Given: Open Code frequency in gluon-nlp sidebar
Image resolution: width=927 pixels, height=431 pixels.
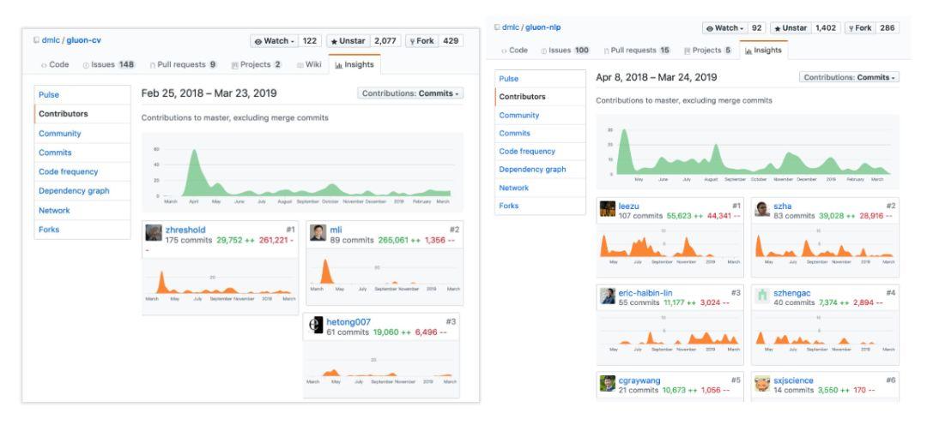Looking at the screenshot, I should (541, 151).
